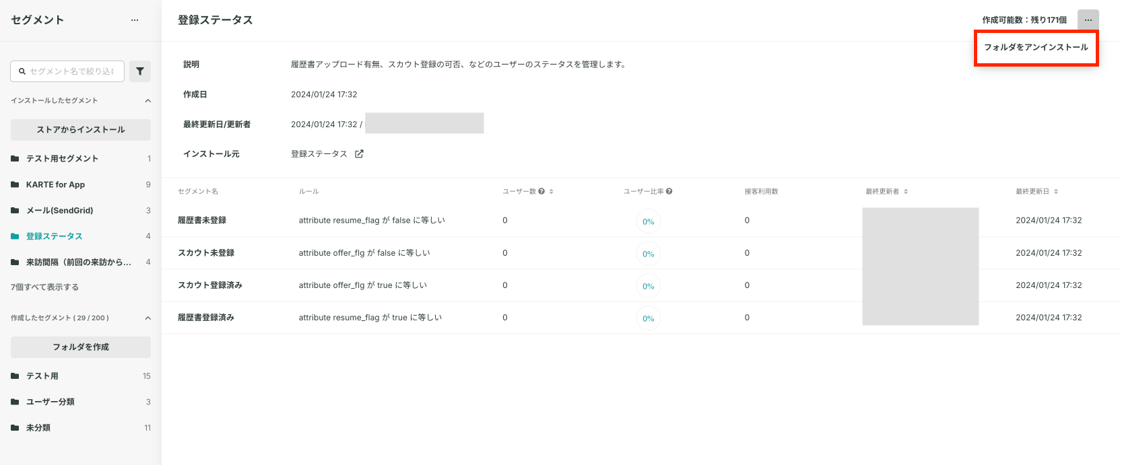The height and width of the screenshot is (465, 1122).
Task: Click 0% ratio circle in スカウト未登録 row
Action: 649,254
